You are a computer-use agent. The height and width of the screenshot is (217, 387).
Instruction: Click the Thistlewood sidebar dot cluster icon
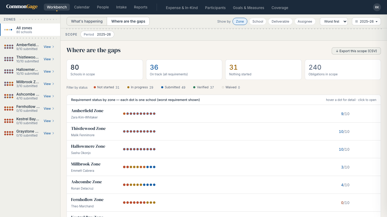pyautogui.click(x=9, y=59)
